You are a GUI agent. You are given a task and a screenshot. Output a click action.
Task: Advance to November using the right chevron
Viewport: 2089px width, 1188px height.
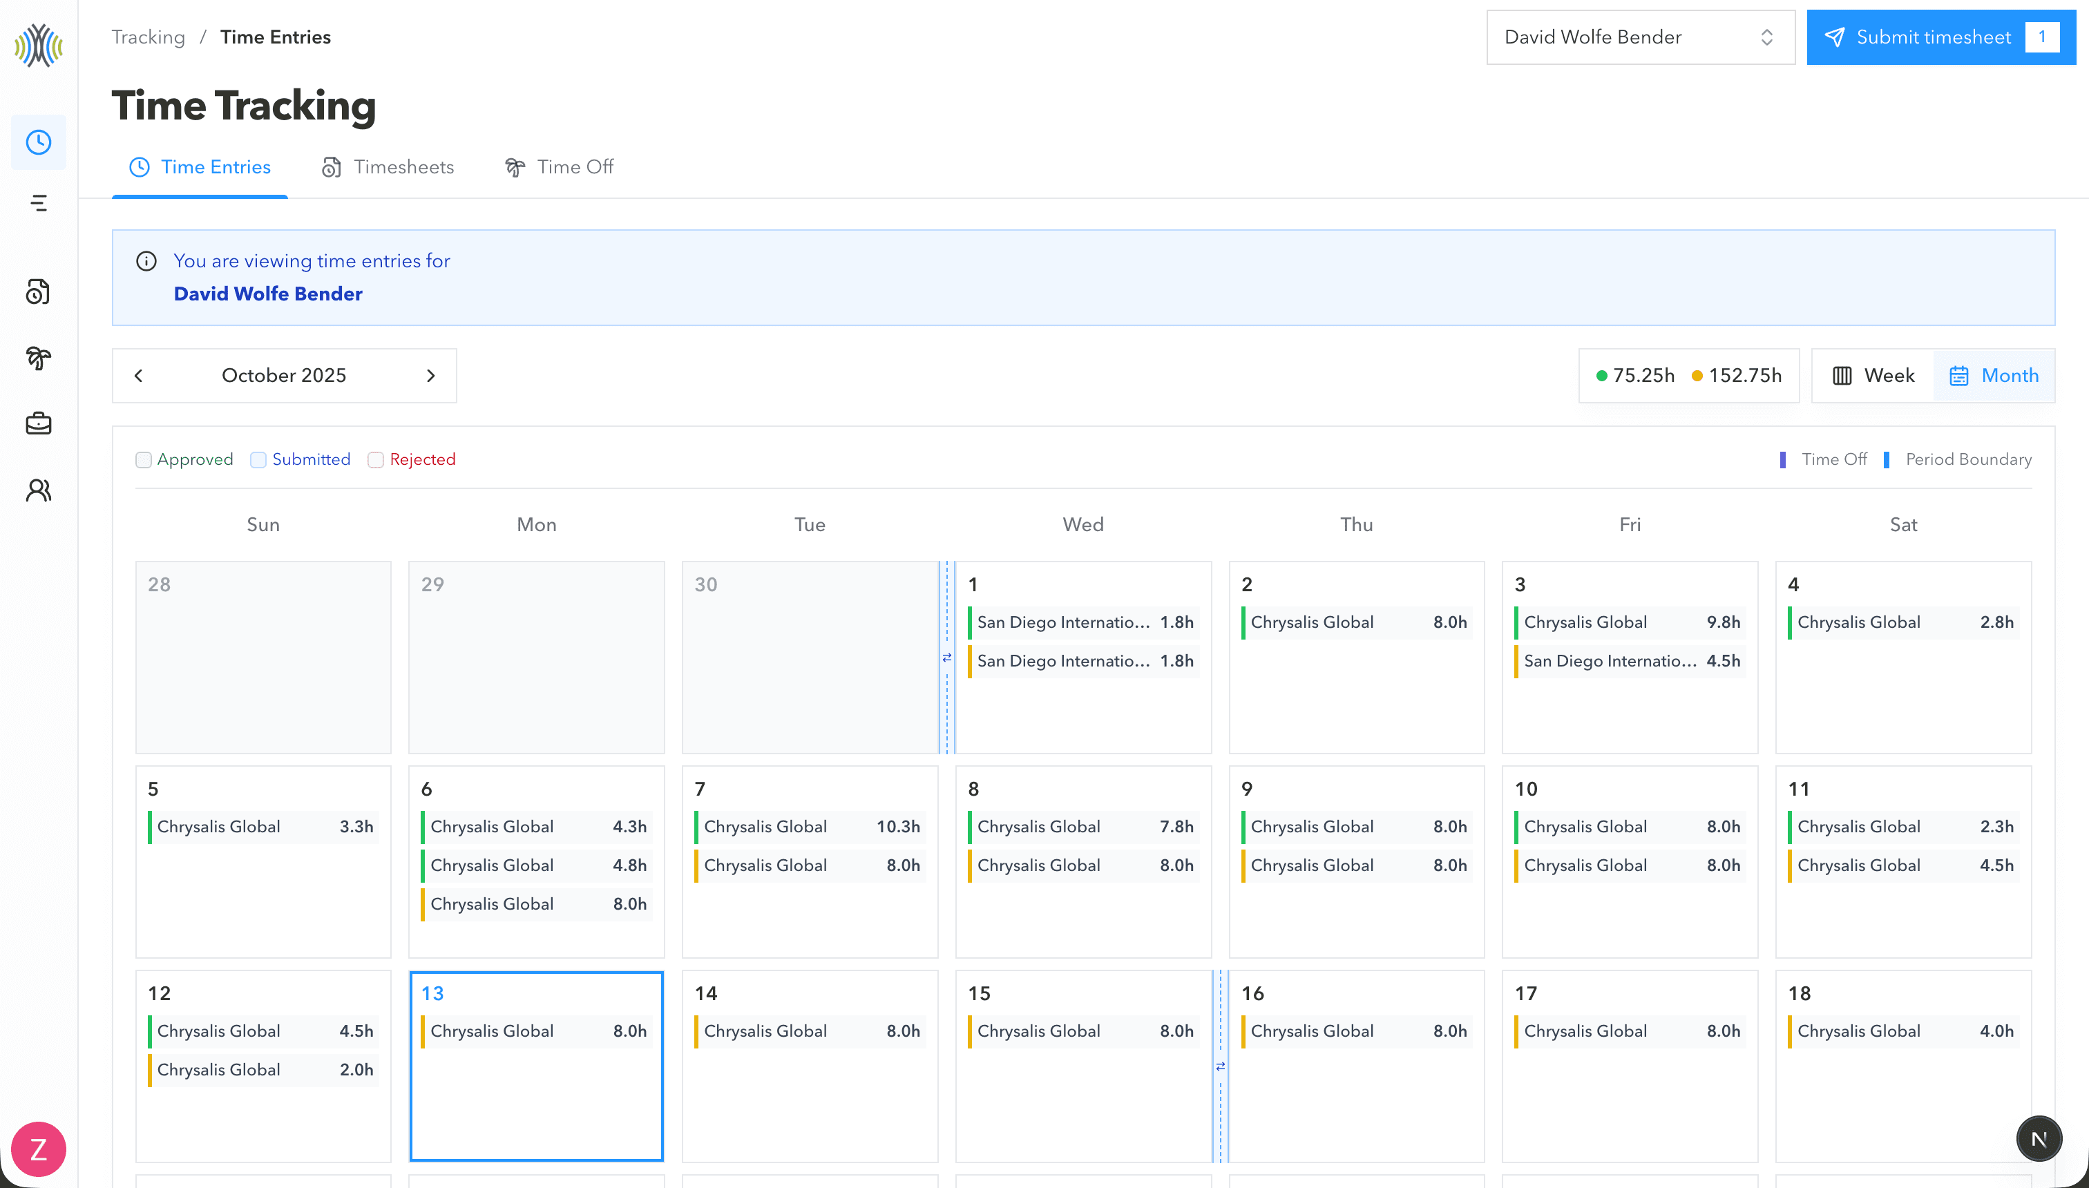coord(432,375)
